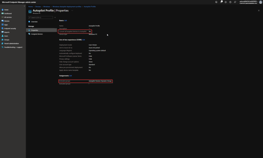263x158 pixels.
Task: Open the portal settings gear icon
Action: point(226,2)
